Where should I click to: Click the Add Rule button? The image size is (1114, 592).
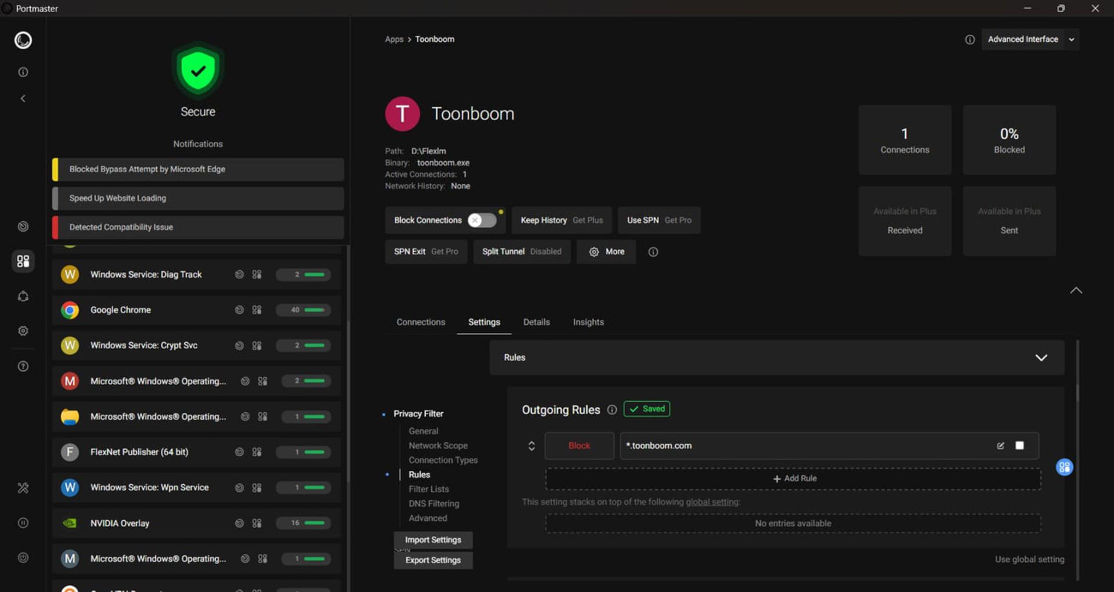pos(793,479)
